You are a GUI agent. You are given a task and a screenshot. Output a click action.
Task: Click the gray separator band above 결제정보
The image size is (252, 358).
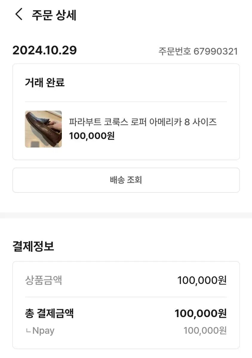pos(126,215)
